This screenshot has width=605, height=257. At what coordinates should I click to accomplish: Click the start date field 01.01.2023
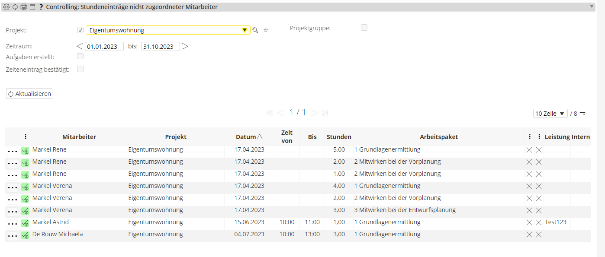[x=104, y=47]
